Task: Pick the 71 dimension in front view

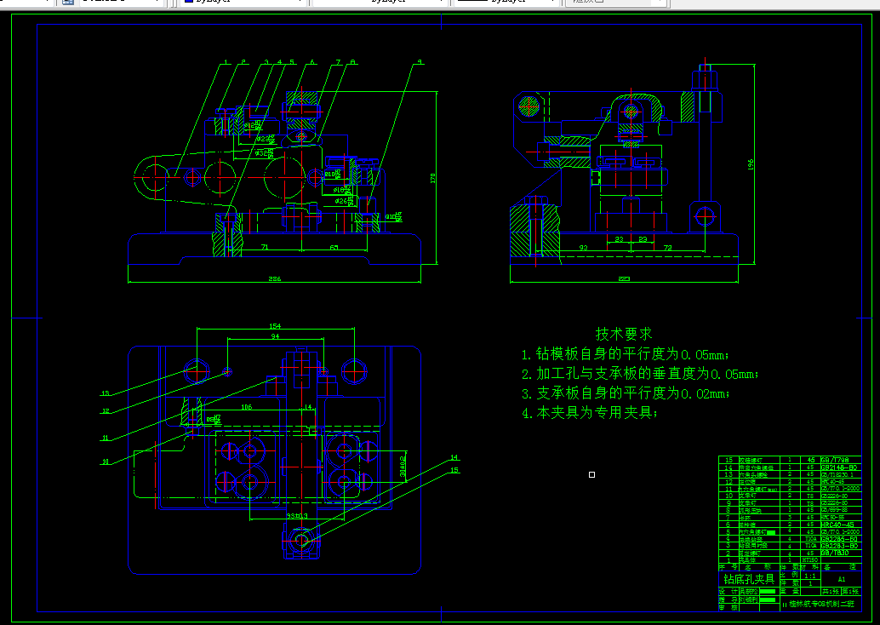Action: coord(265,247)
